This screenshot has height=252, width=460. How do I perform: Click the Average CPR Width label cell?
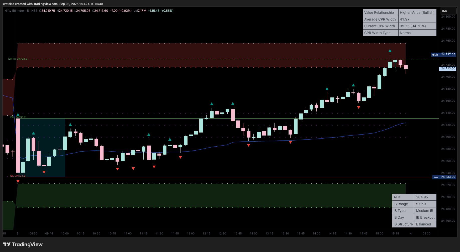[381, 19]
